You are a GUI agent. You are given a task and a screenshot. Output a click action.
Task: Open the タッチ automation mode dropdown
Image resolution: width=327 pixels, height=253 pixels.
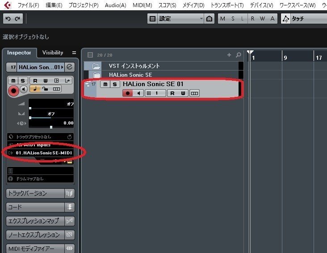click(x=309, y=19)
